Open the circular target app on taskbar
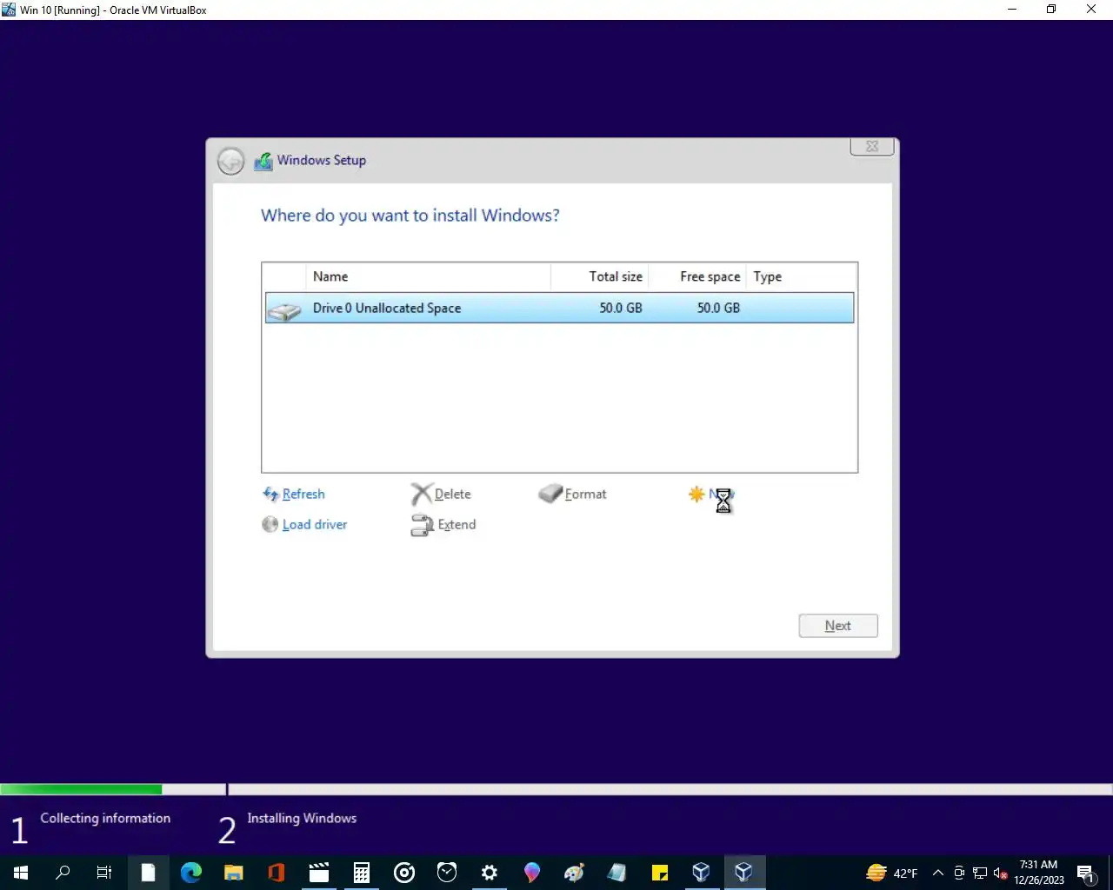1113x890 pixels. [403, 872]
